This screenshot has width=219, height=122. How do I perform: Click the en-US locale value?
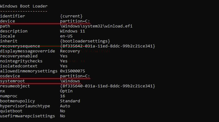(66, 36)
